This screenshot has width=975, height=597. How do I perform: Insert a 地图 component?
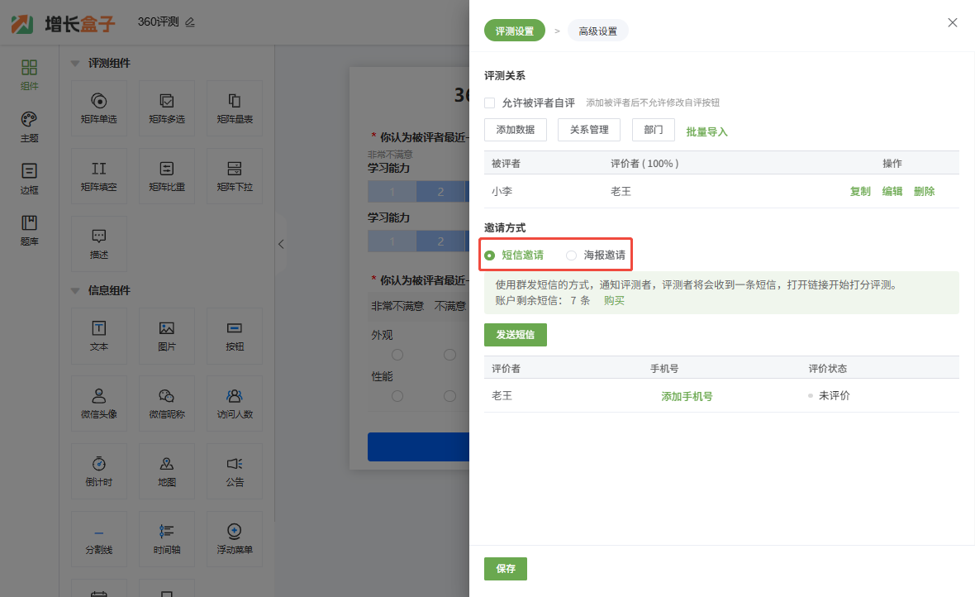point(167,471)
